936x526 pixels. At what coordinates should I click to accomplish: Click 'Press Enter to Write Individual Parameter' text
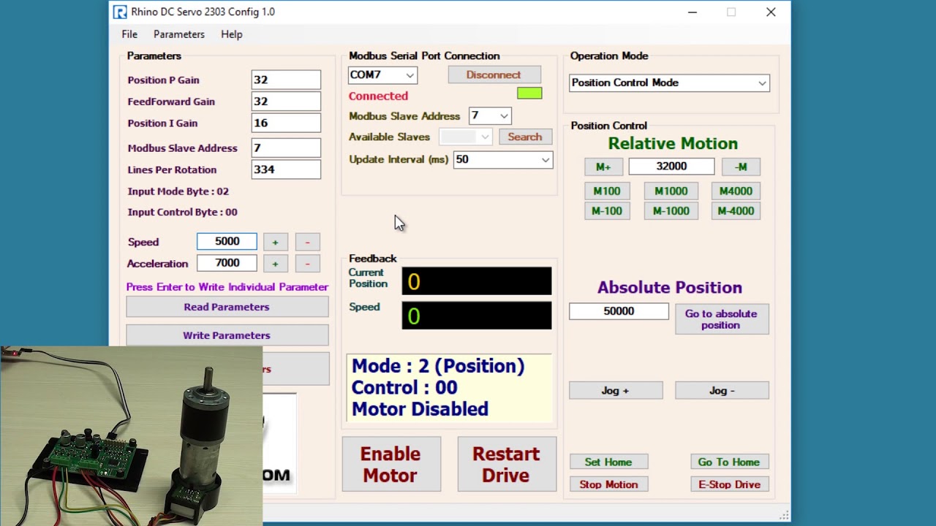point(227,287)
